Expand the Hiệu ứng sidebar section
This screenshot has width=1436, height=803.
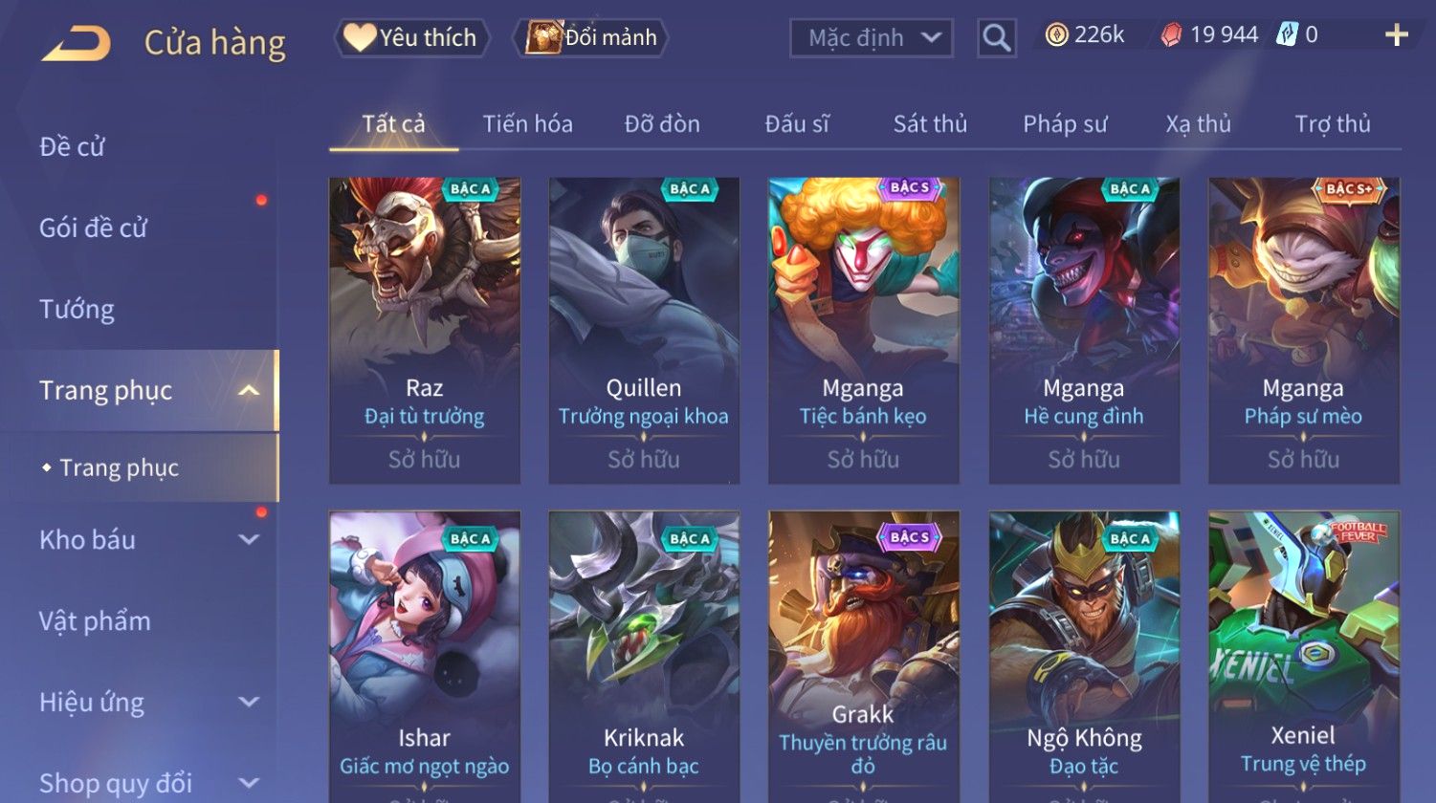point(249,702)
